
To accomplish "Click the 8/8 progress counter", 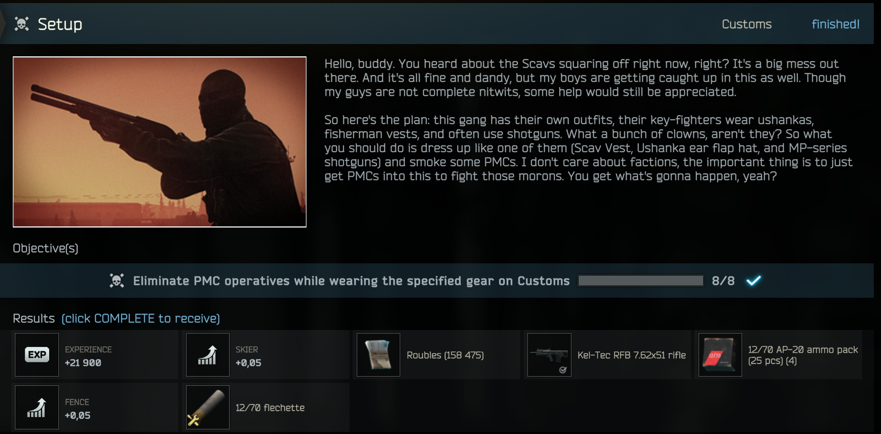I will [723, 281].
